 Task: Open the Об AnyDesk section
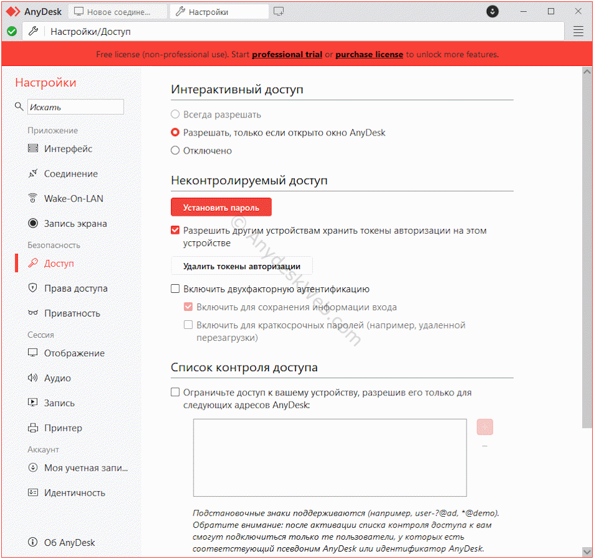pyautogui.click(x=69, y=542)
